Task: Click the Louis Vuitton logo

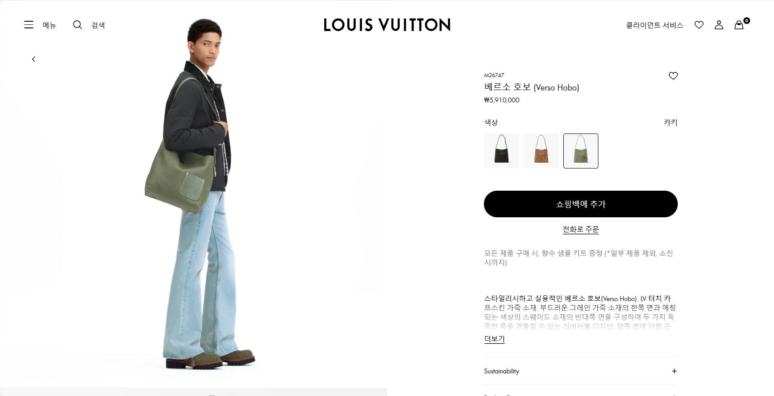Action: (x=387, y=25)
